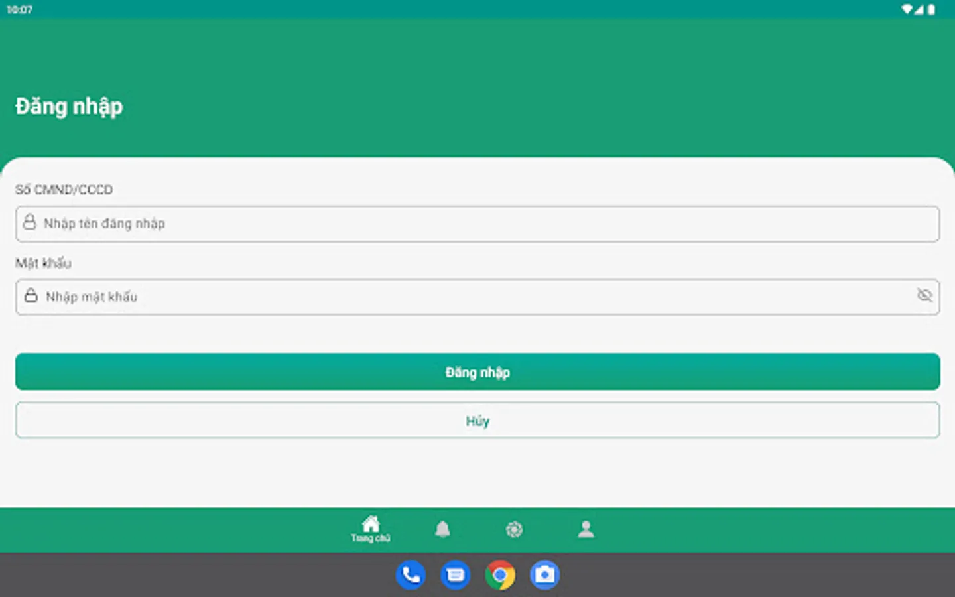
Task: Cancel login with the Hủy button
Action: coord(478,421)
